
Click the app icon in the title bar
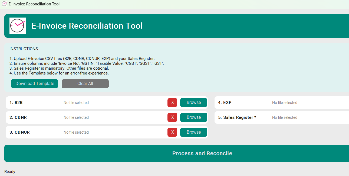[x=4, y=4]
